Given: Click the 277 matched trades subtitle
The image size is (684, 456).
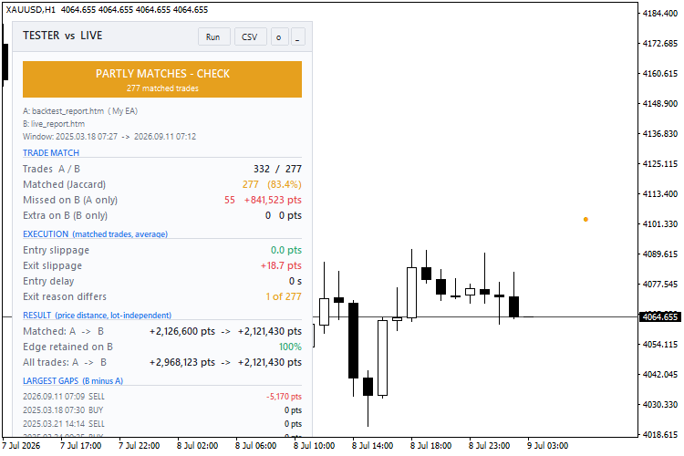Looking at the screenshot, I should click(x=162, y=88).
